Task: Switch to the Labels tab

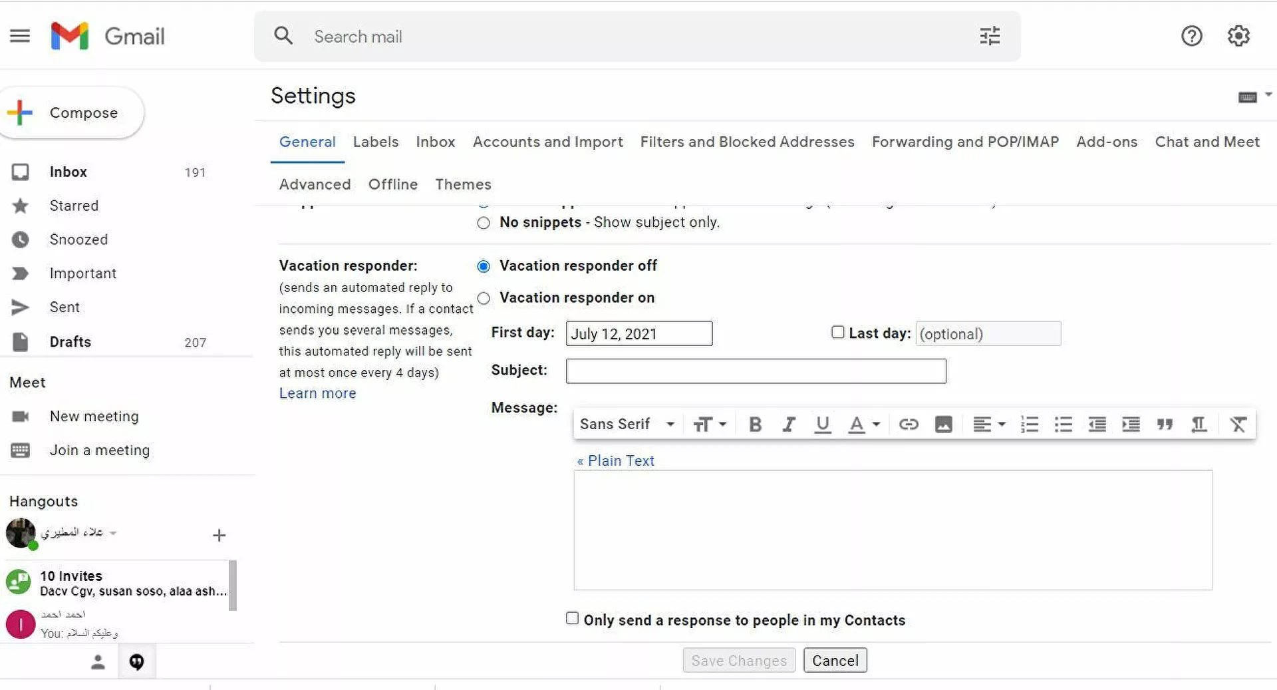Action: [x=375, y=142]
